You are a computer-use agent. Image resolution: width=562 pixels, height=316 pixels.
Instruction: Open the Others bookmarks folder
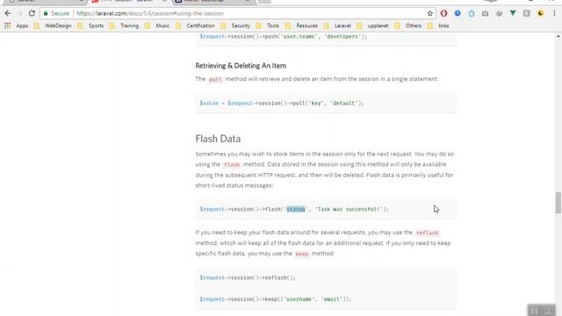click(407, 25)
